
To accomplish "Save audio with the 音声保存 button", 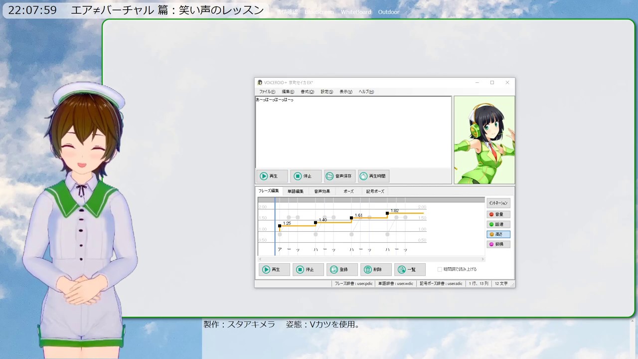I will point(340,176).
